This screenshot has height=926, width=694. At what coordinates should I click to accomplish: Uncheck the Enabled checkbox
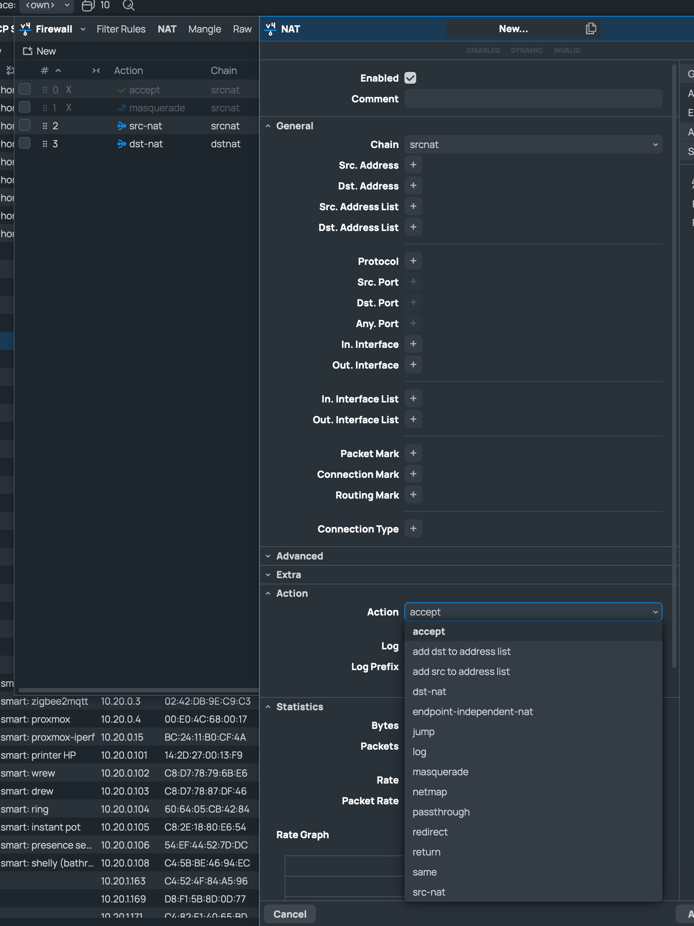[x=411, y=78]
